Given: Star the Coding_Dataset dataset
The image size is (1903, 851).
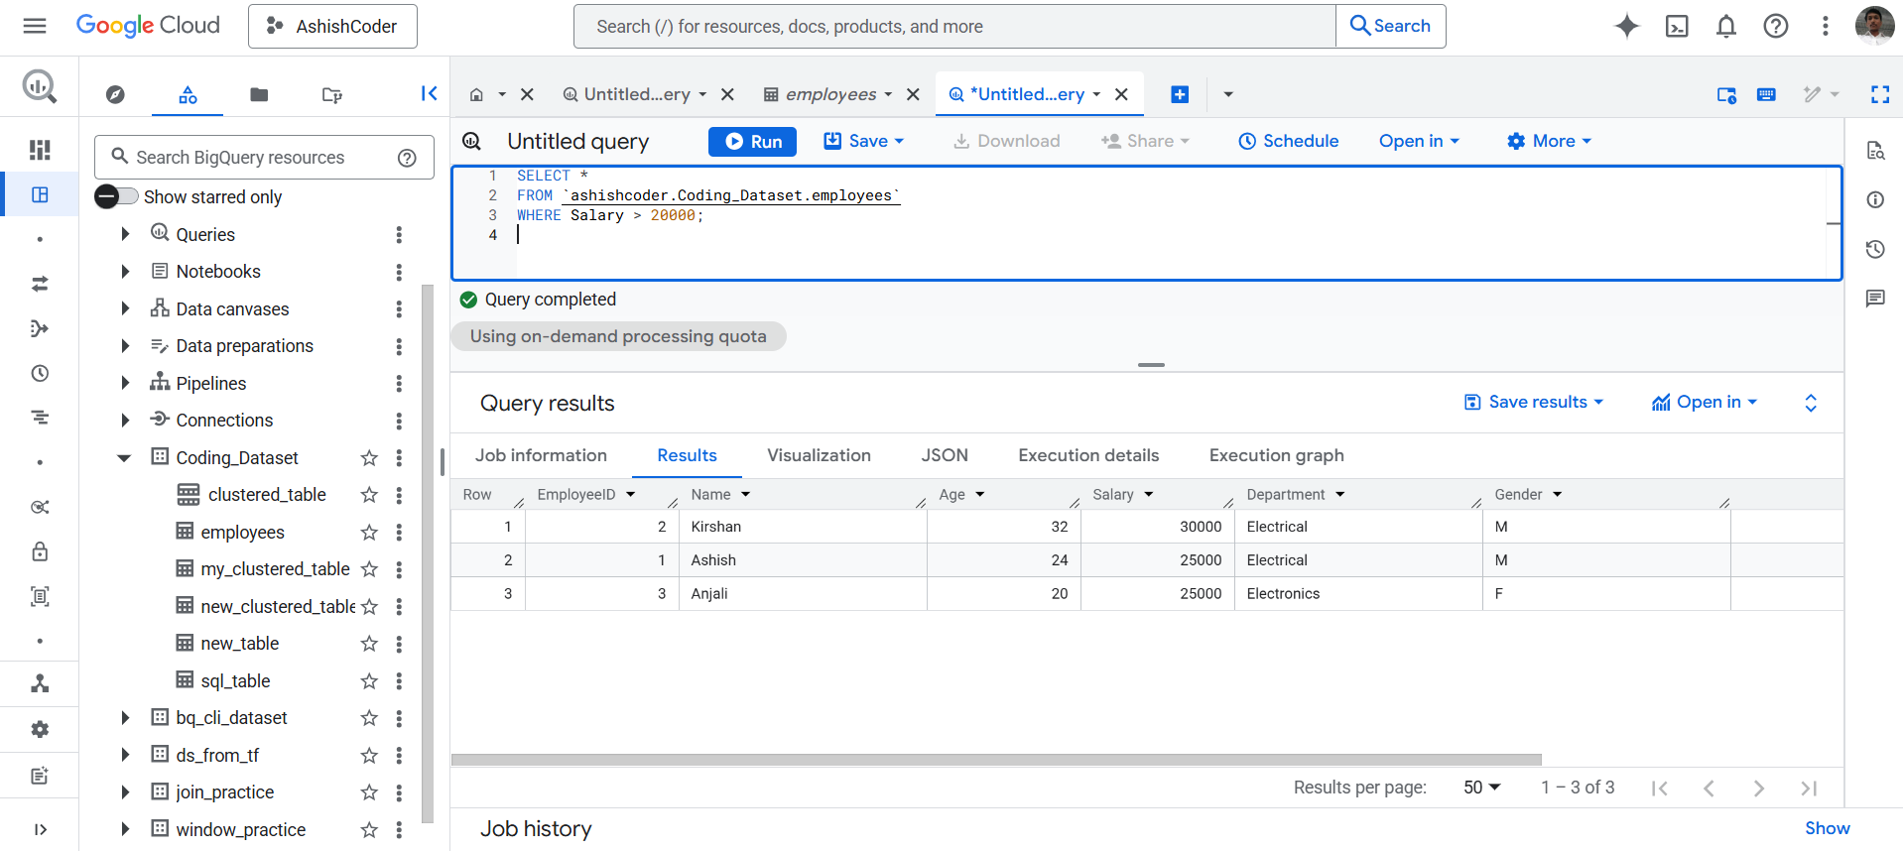Looking at the screenshot, I should coord(369,458).
